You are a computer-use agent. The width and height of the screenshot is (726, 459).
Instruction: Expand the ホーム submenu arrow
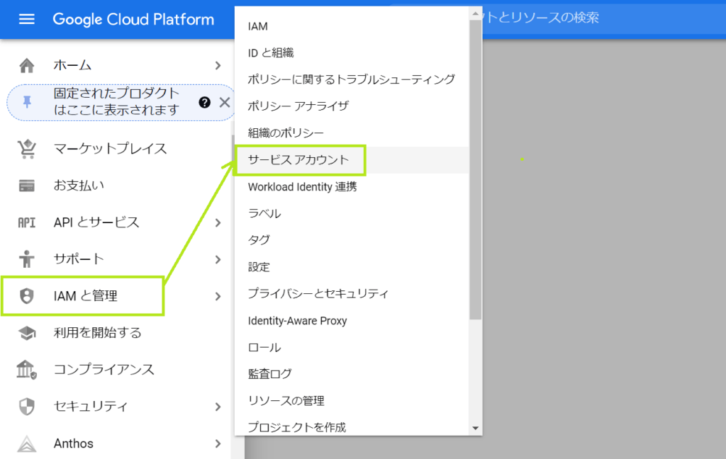coord(218,66)
